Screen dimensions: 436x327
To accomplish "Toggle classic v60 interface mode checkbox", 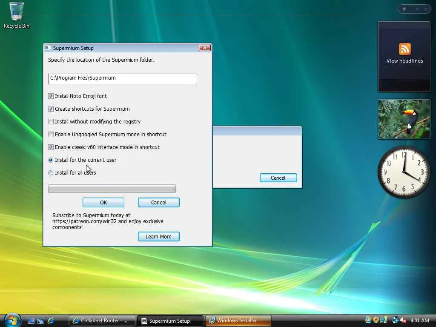I will click(51, 147).
